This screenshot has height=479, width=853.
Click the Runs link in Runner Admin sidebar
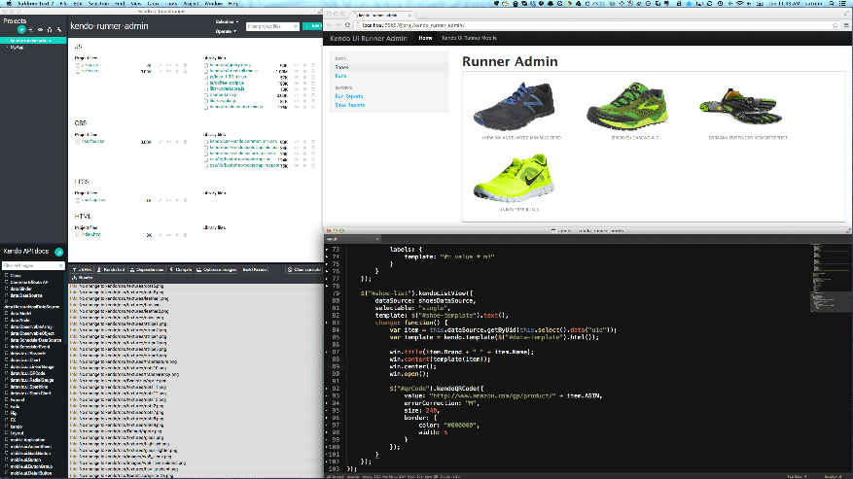point(340,76)
